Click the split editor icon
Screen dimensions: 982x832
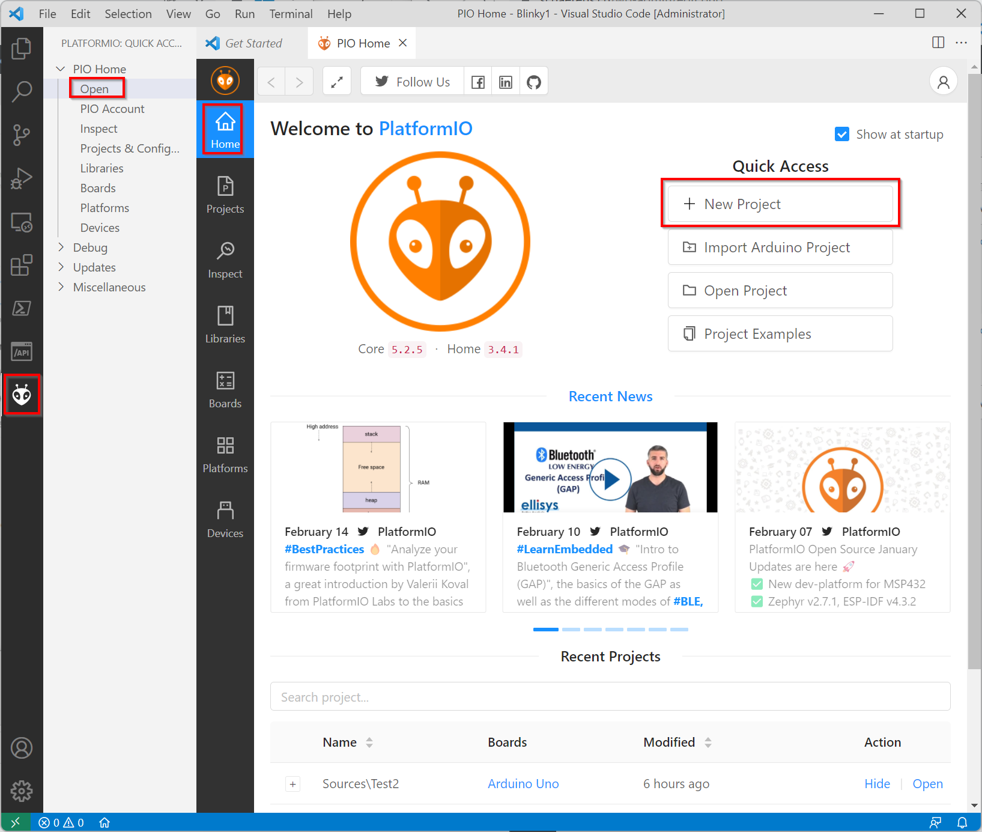(x=938, y=42)
